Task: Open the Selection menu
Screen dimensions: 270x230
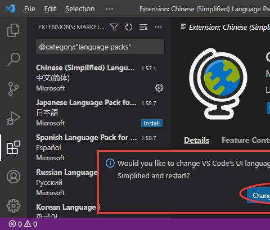Action: (x=80, y=9)
